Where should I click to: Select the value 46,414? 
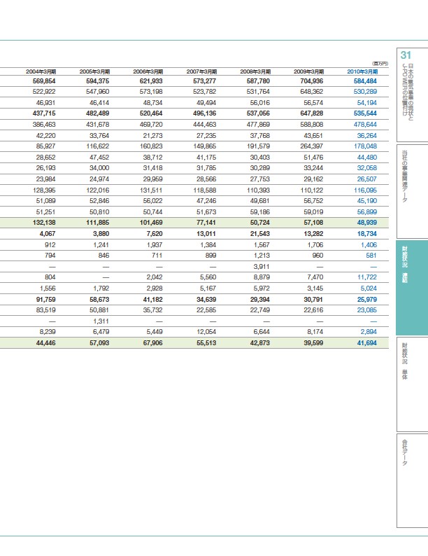pyautogui.click(x=99, y=103)
